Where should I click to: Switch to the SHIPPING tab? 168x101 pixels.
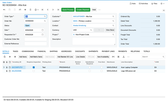click(54, 51)
